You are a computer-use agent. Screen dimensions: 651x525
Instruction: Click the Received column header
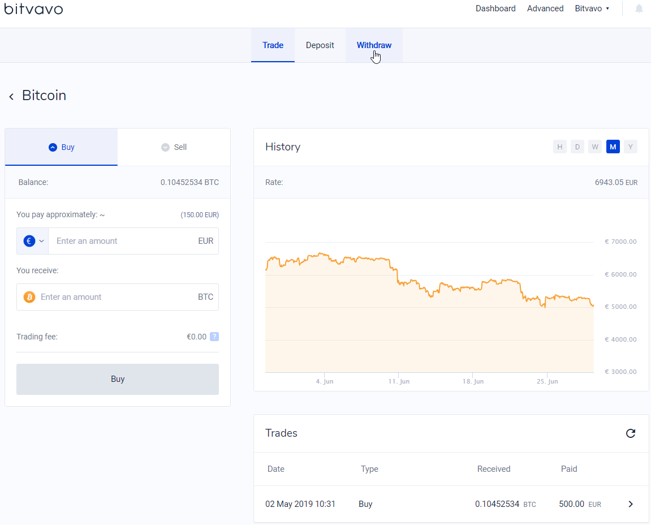click(494, 469)
